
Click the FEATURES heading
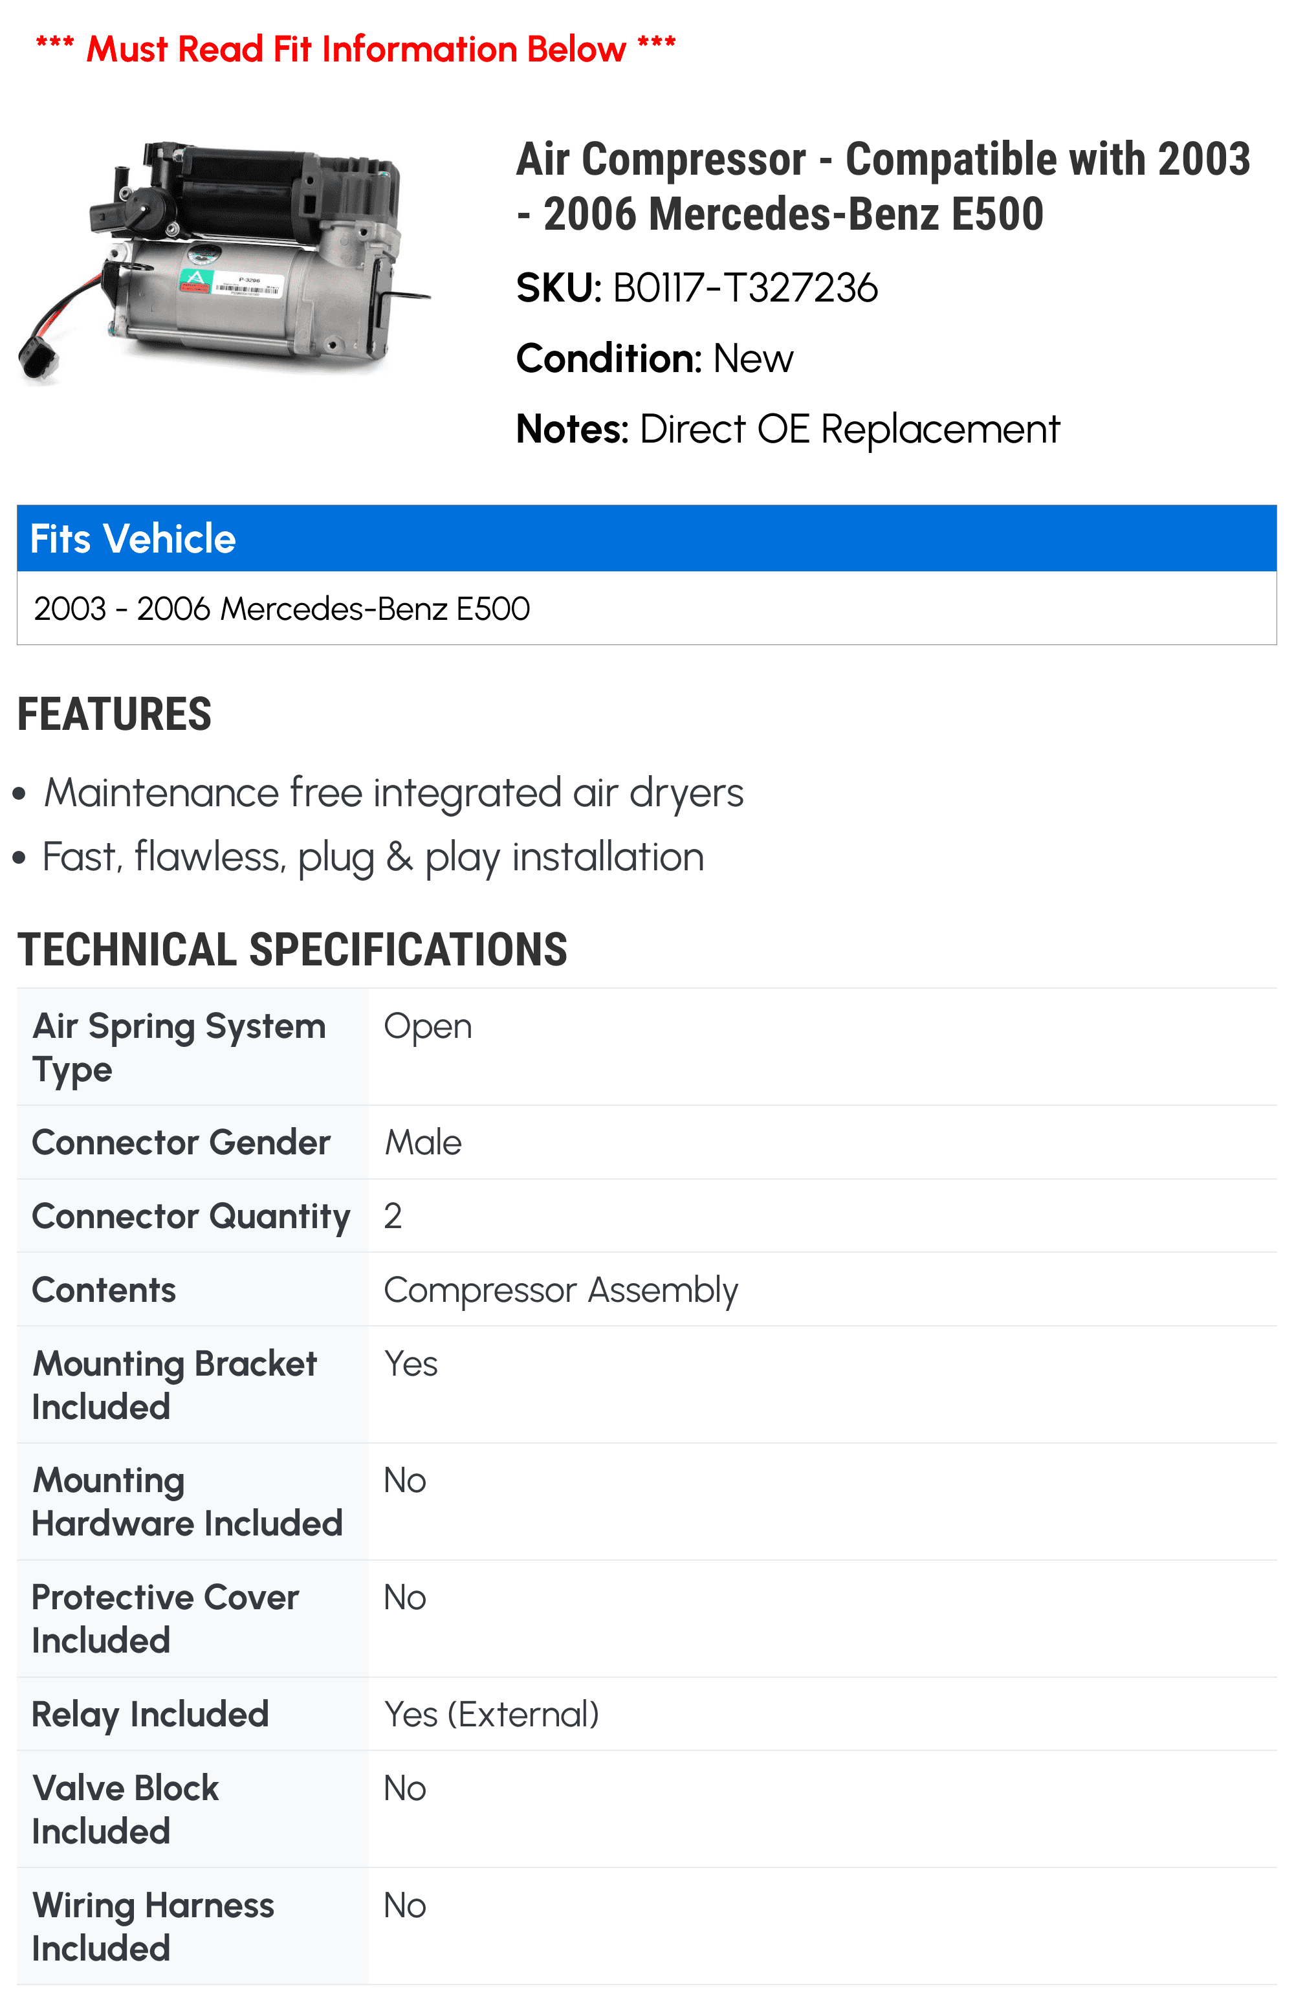pos(115,714)
